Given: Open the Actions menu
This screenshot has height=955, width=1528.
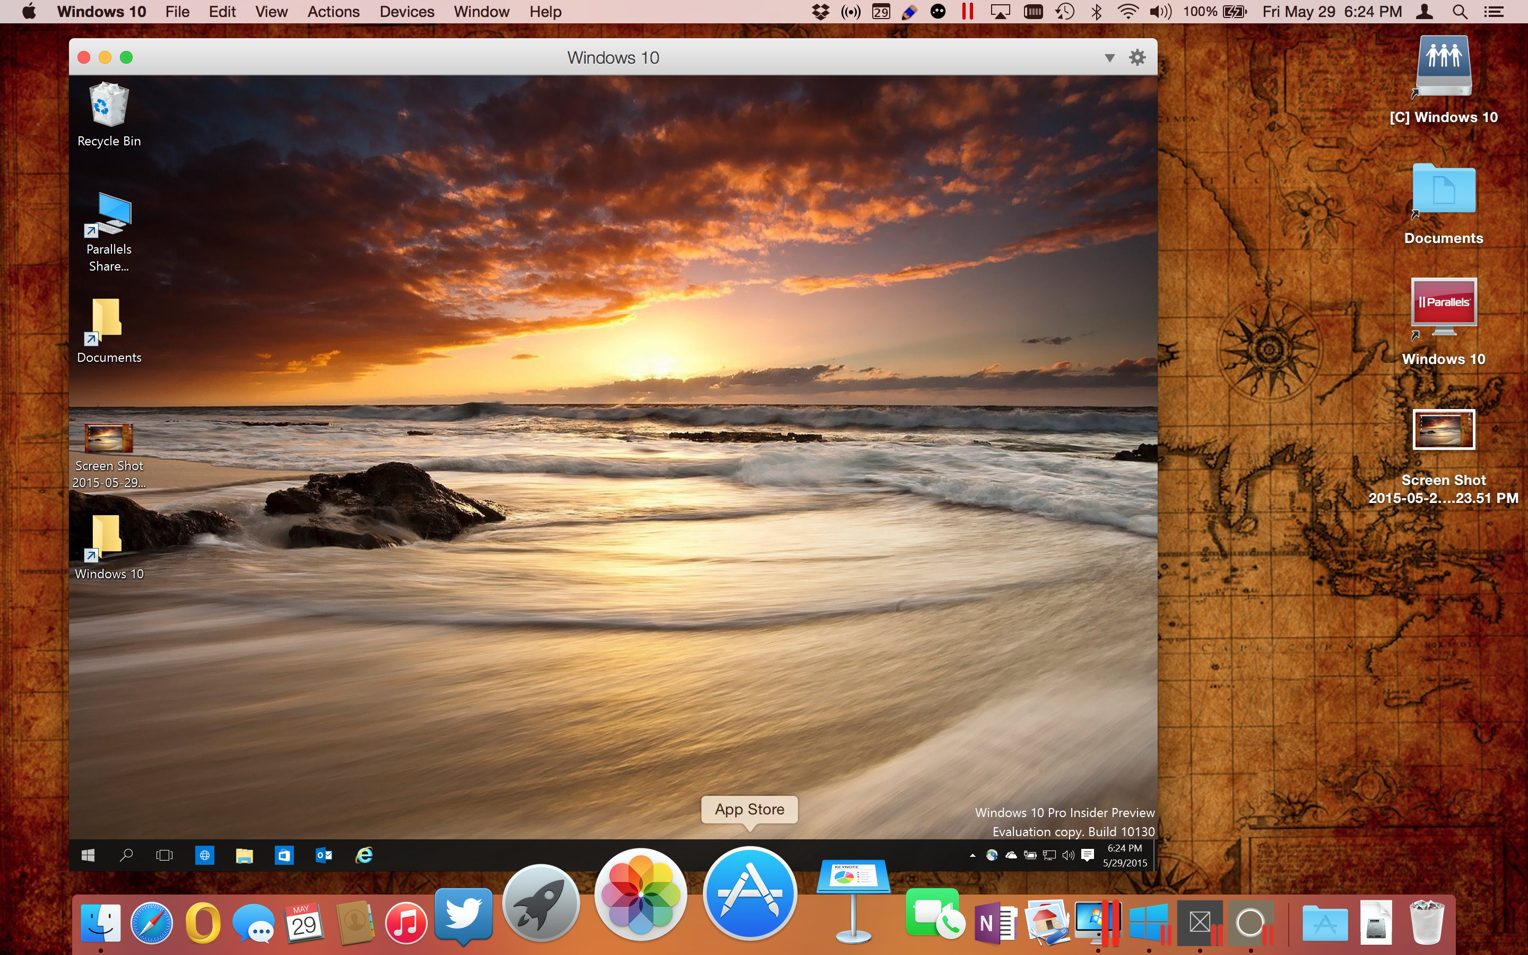Looking at the screenshot, I should pyautogui.click(x=333, y=11).
